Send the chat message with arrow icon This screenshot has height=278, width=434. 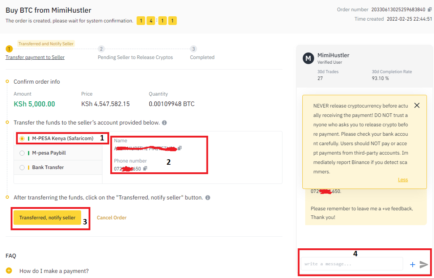click(x=424, y=265)
